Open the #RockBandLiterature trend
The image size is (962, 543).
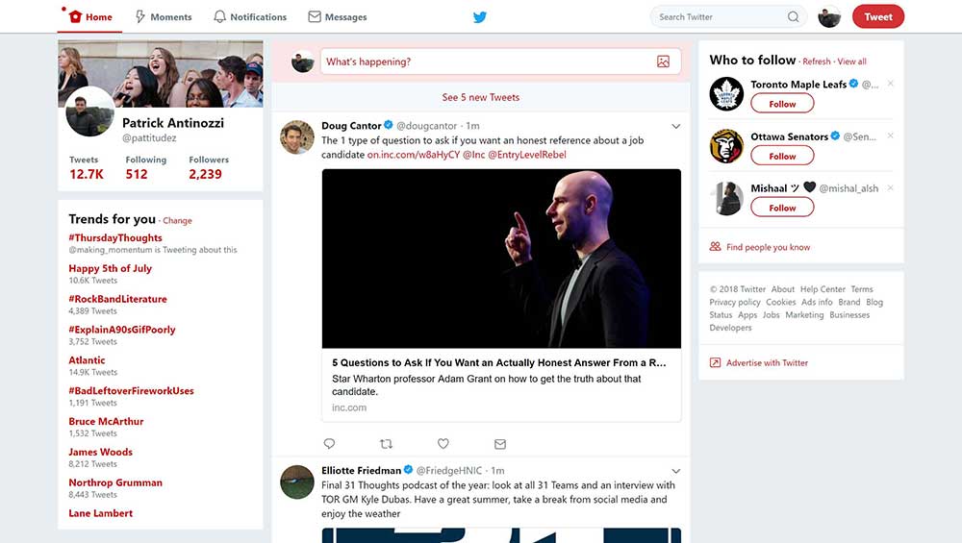[117, 299]
